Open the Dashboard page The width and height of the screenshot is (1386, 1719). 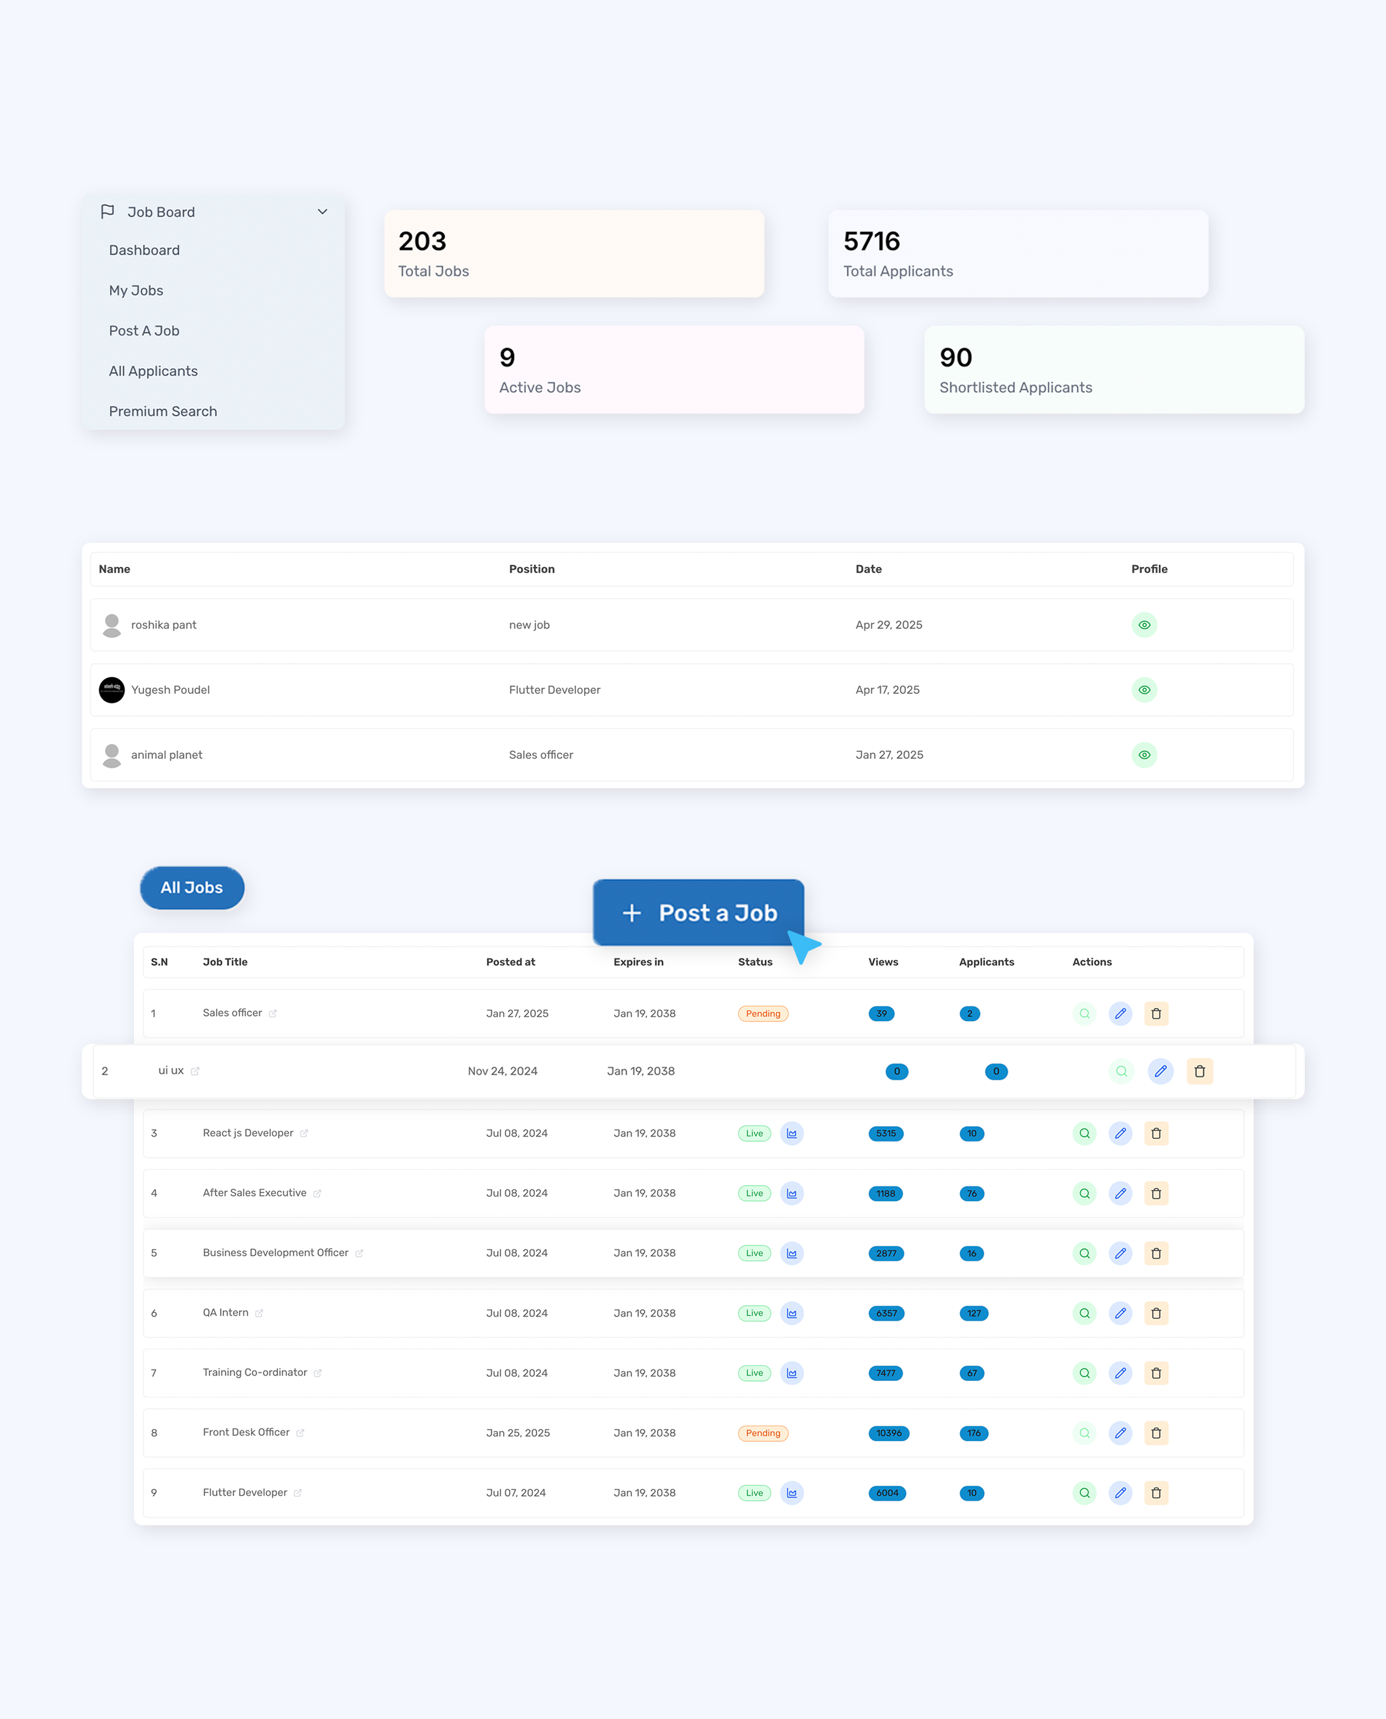pos(144,250)
